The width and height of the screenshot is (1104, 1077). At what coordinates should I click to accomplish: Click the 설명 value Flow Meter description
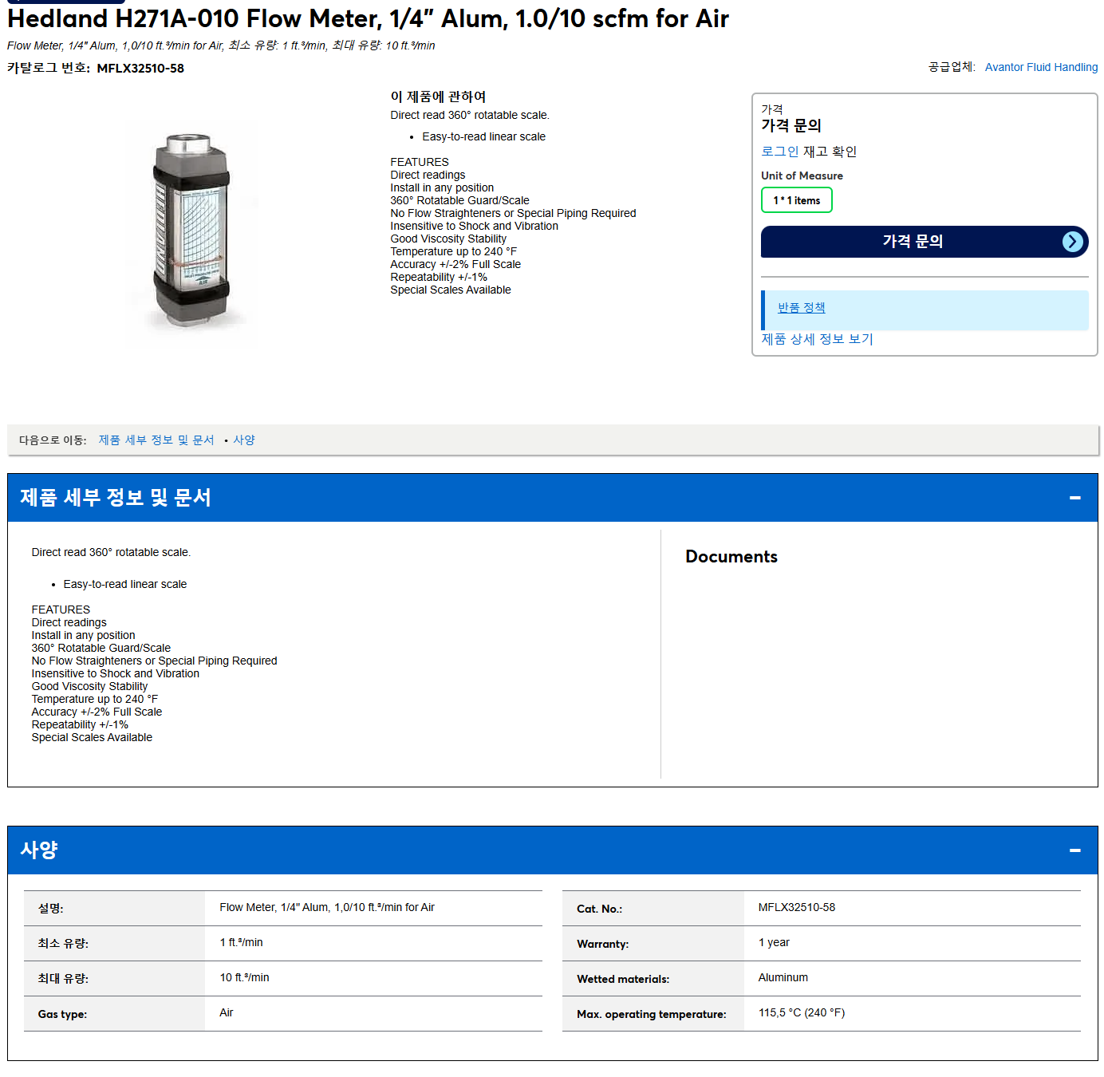point(327,908)
